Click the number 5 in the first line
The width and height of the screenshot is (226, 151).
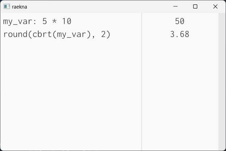point(45,21)
